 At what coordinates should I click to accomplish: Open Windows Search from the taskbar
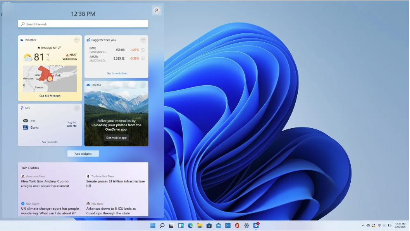(x=162, y=226)
